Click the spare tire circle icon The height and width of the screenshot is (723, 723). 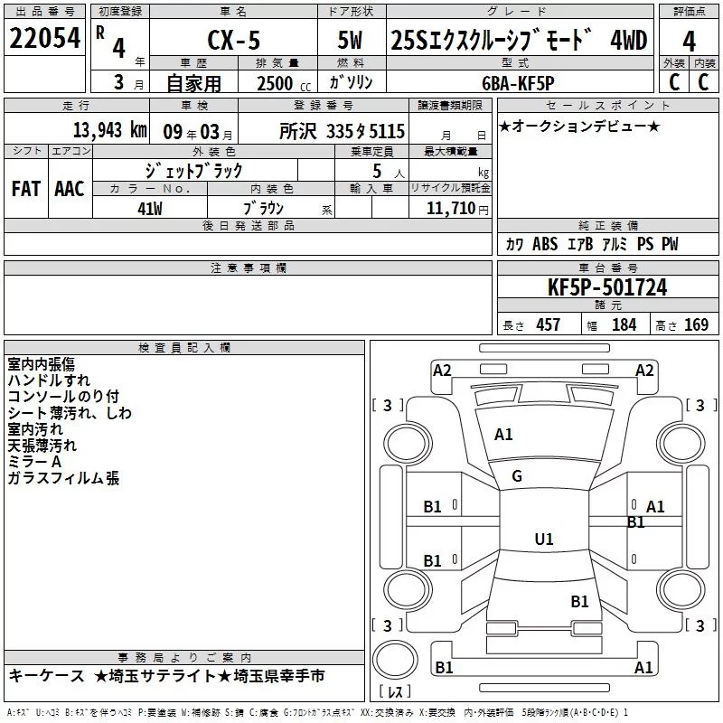tap(395, 659)
